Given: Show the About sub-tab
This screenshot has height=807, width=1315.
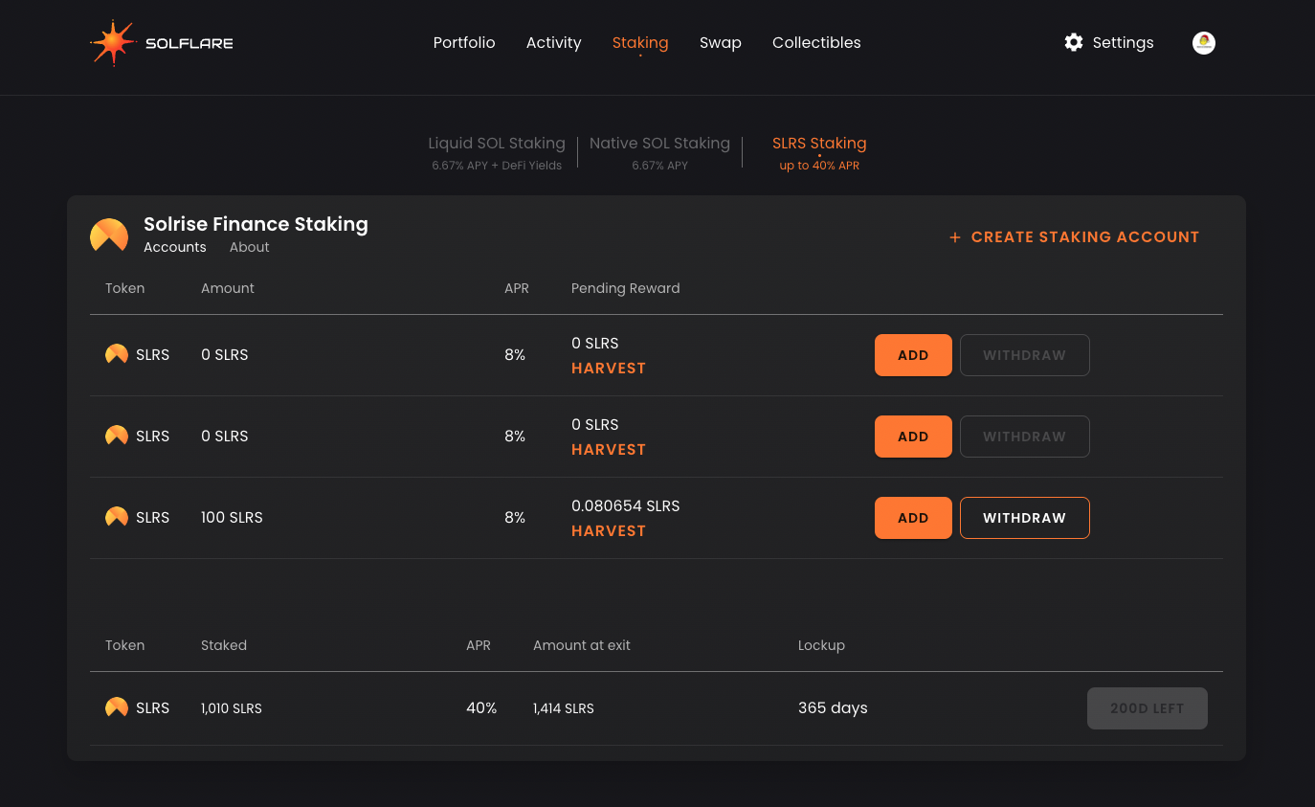Looking at the screenshot, I should [x=250, y=247].
